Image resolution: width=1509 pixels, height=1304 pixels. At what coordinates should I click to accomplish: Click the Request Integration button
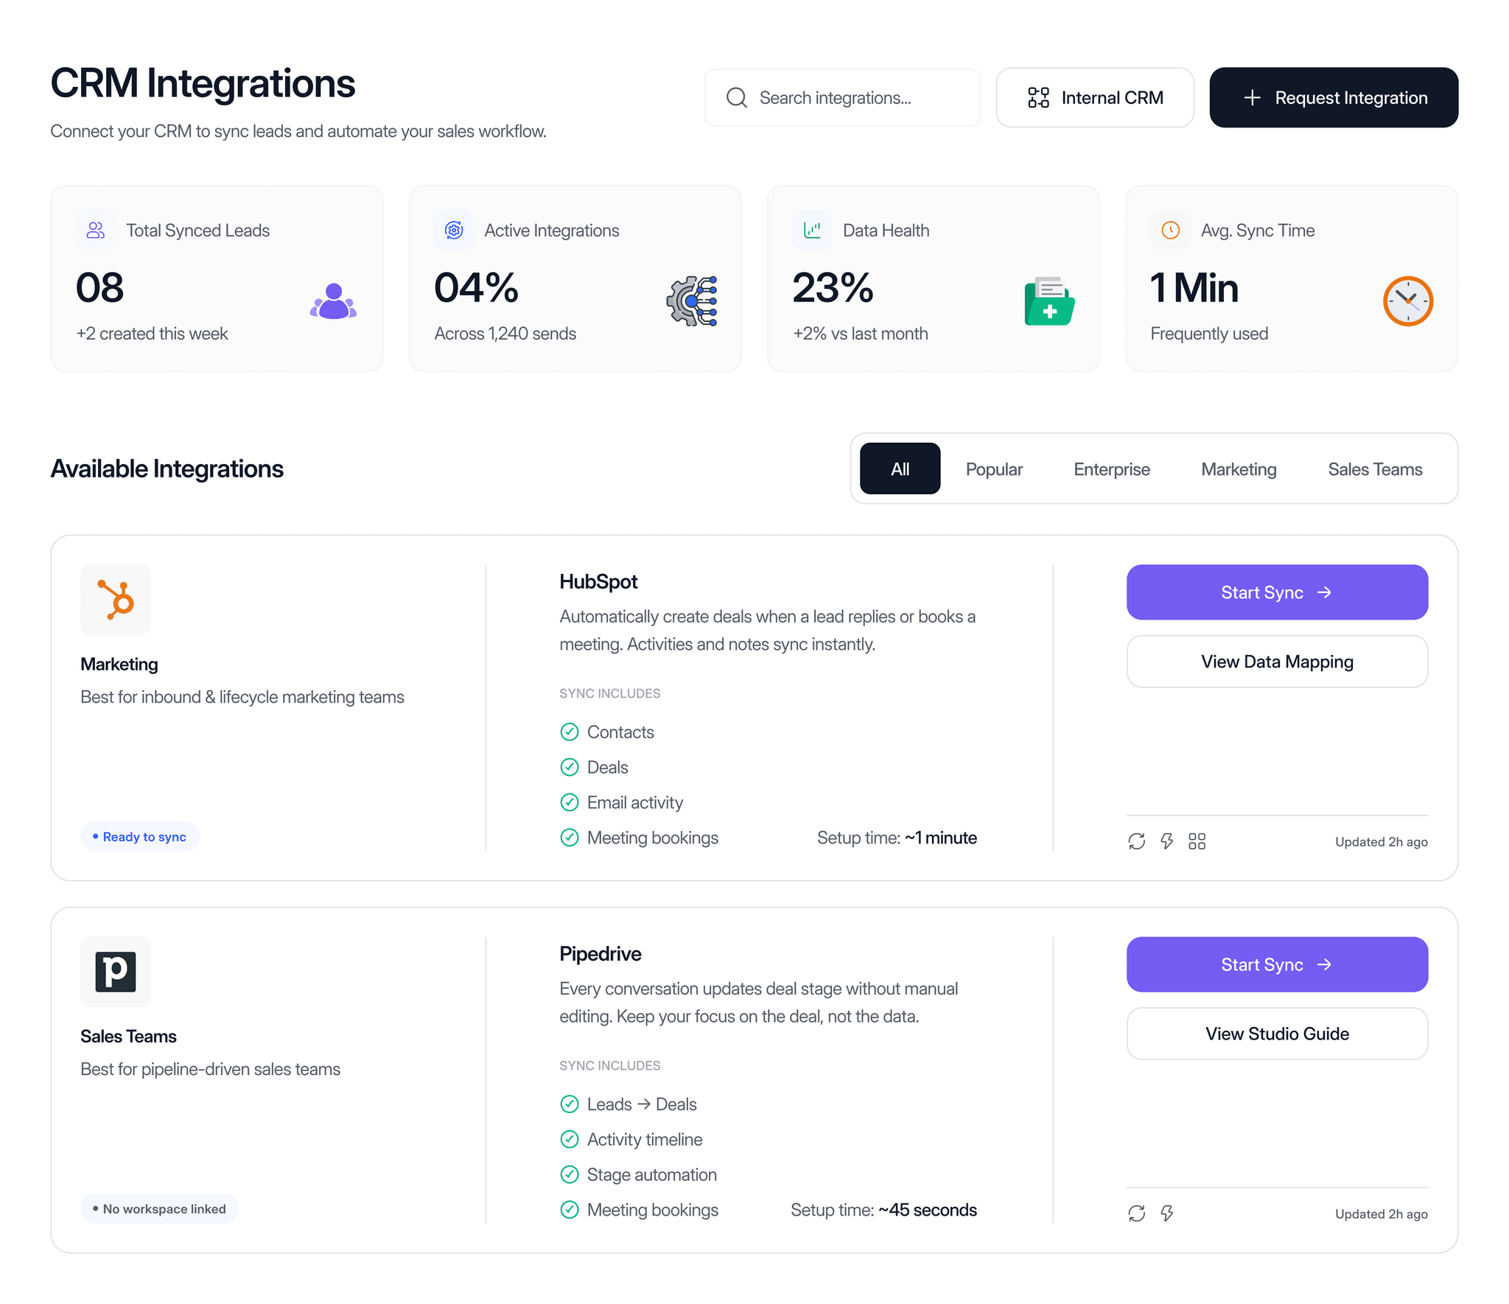(x=1333, y=97)
